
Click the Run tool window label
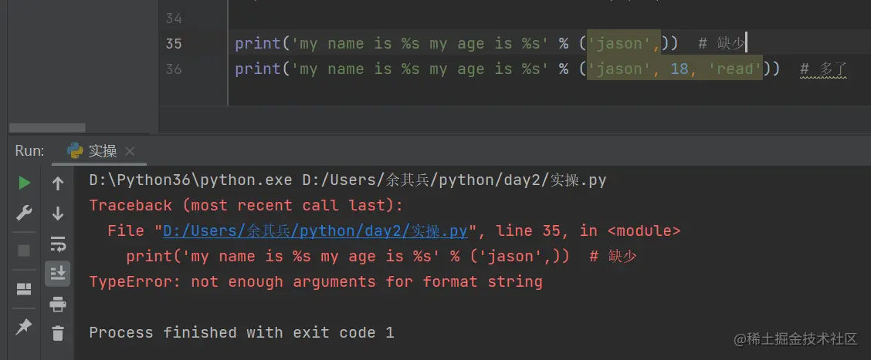29,151
